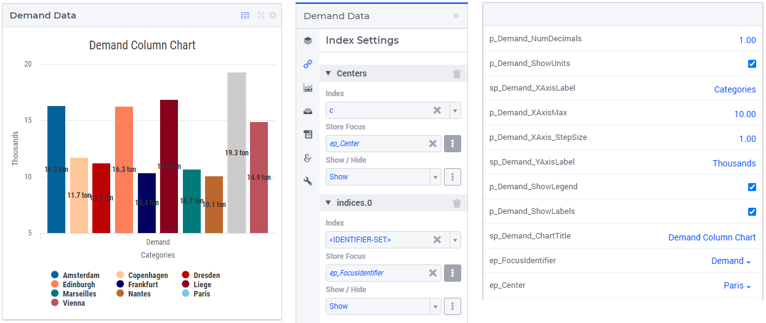The image size is (766, 323).
Task: Clear the ep_Center Store Focus field
Action: tap(433, 144)
